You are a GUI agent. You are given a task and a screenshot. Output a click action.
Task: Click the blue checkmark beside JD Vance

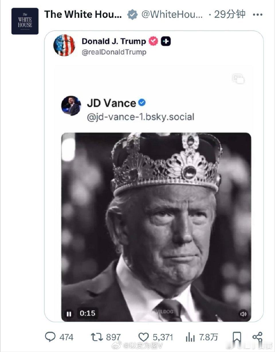click(x=142, y=103)
